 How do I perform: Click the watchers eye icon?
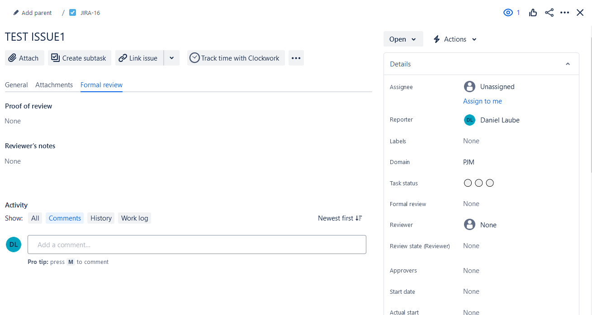point(507,12)
